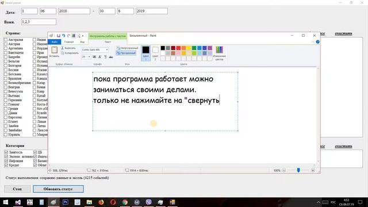Check the Аргентина country checkbox
Viewport: 368px width, 207px height.
pyautogui.click(x=6, y=48)
